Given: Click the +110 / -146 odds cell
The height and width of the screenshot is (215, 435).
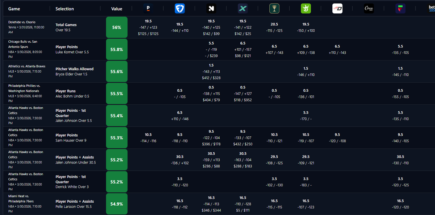Looking at the screenshot, I should pyautogui.click(x=180, y=119).
